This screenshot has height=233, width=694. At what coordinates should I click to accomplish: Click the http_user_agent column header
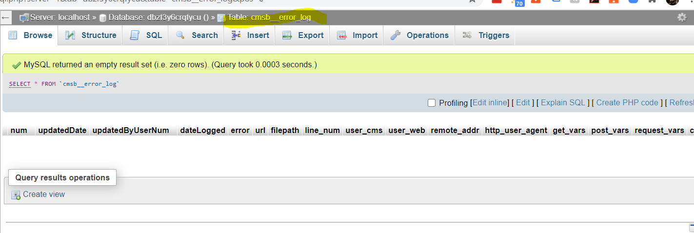516,130
